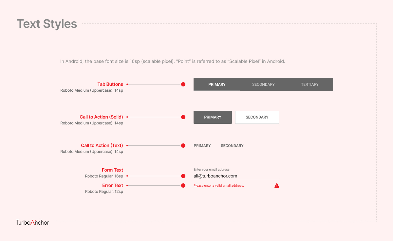Open the TERTIARY tab
The image size is (393, 241).
click(x=310, y=84)
